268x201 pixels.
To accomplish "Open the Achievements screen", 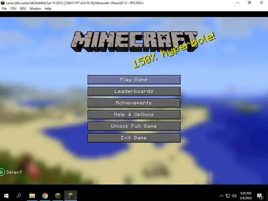I will 134,103.
